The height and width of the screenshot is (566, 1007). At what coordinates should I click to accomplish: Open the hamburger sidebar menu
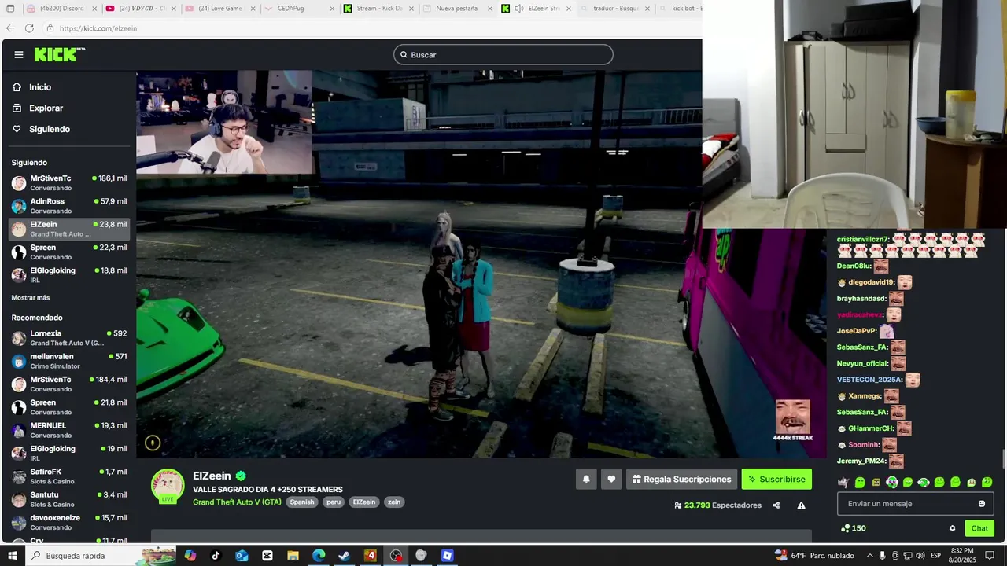point(19,55)
